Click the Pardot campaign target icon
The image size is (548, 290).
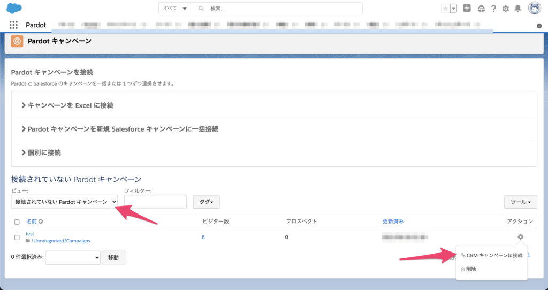pos(17,41)
